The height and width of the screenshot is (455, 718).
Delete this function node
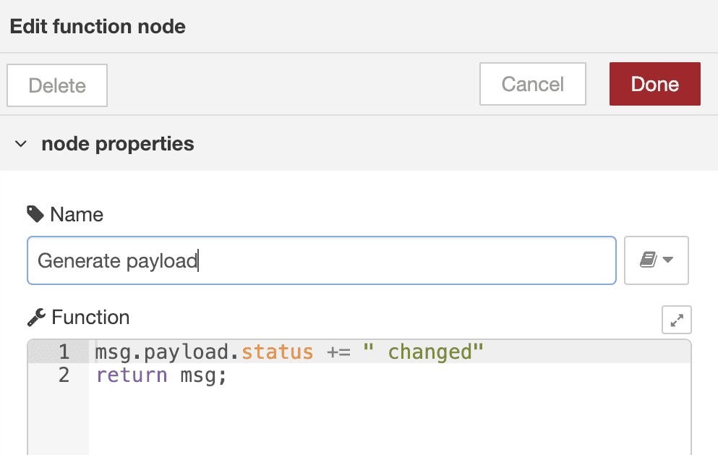click(x=57, y=85)
